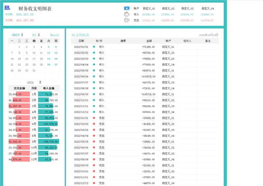The image size is (263, 186).
Task: Click the March expense bar 51,067.00
Action: pyautogui.click(x=19, y=106)
